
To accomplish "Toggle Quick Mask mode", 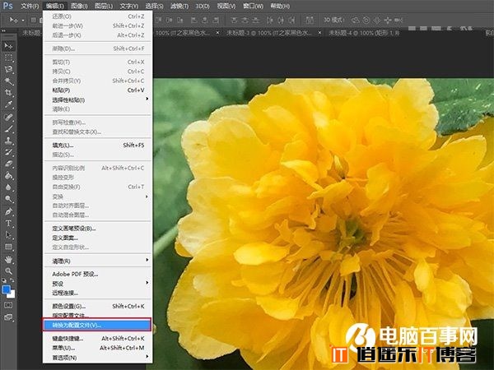I will (8, 305).
